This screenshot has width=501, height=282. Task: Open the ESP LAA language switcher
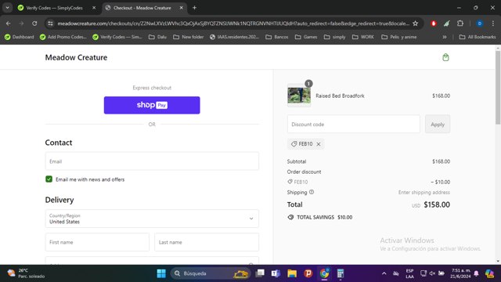(409, 273)
